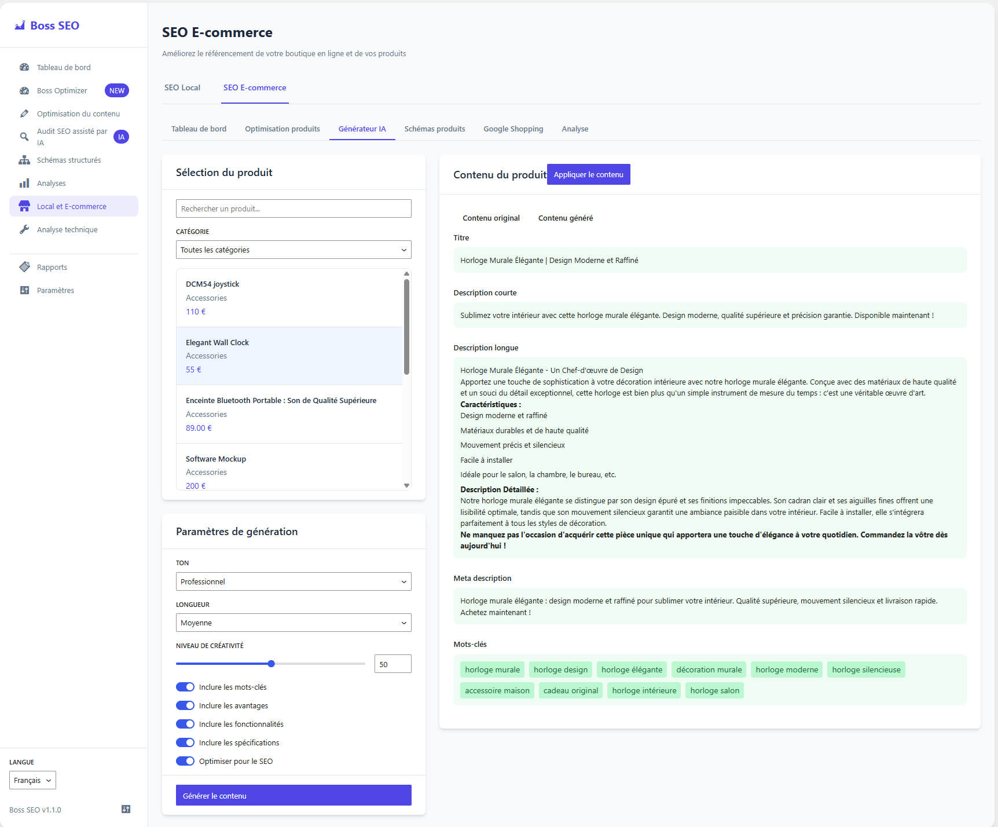The height and width of the screenshot is (827, 998).
Task: Click the Analyses bar chart icon
Action: point(24,183)
